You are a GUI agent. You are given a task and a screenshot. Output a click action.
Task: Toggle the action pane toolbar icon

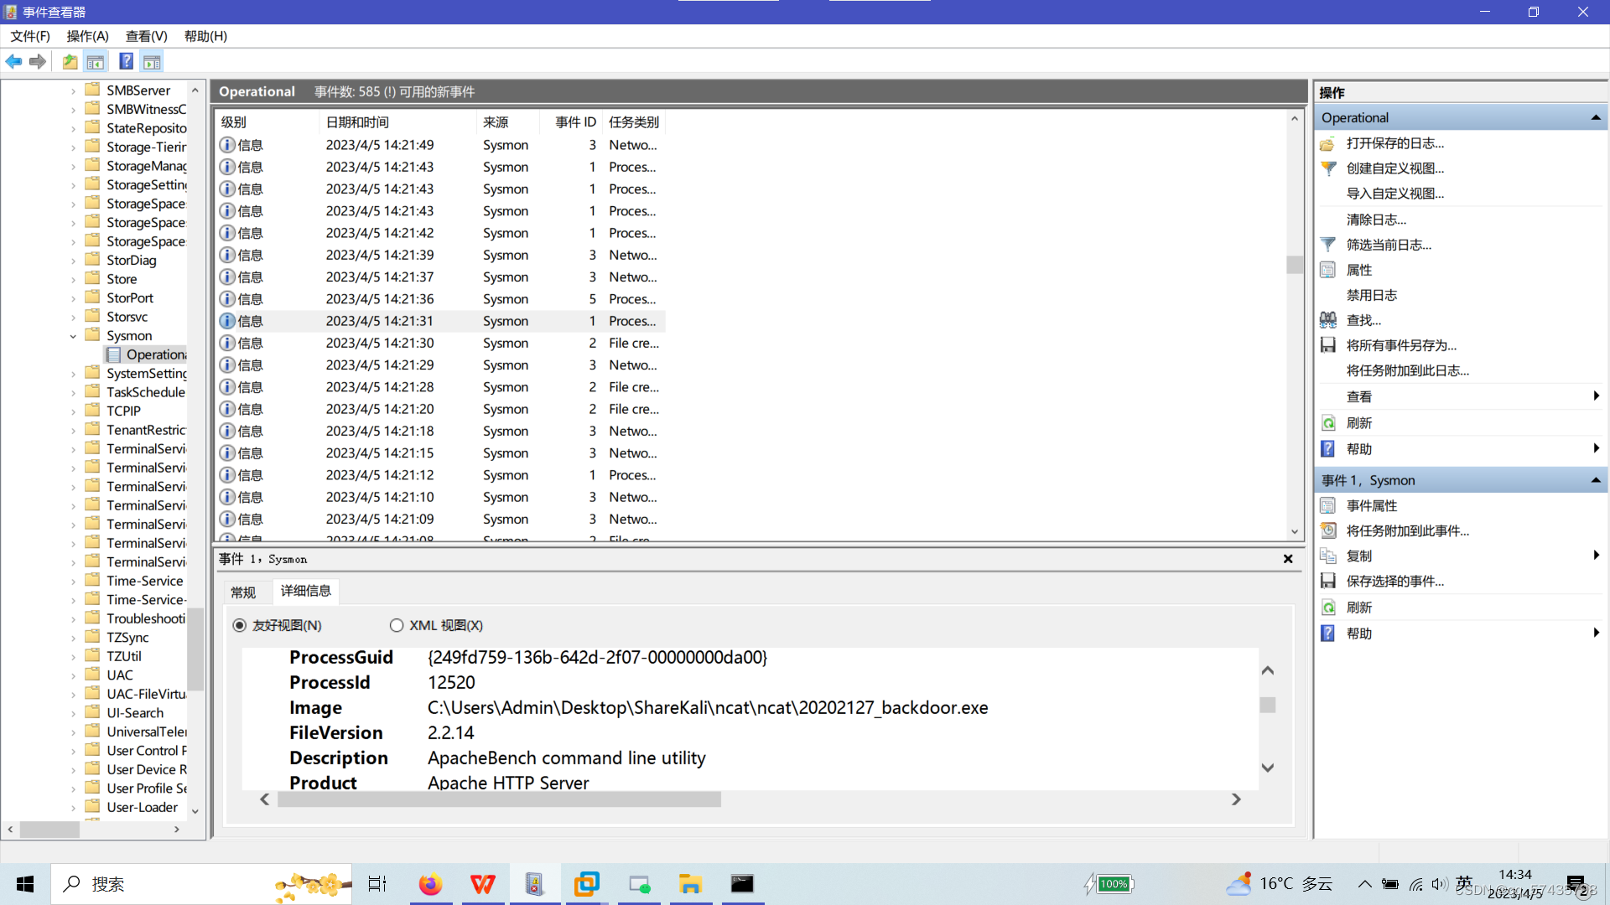click(152, 61)
